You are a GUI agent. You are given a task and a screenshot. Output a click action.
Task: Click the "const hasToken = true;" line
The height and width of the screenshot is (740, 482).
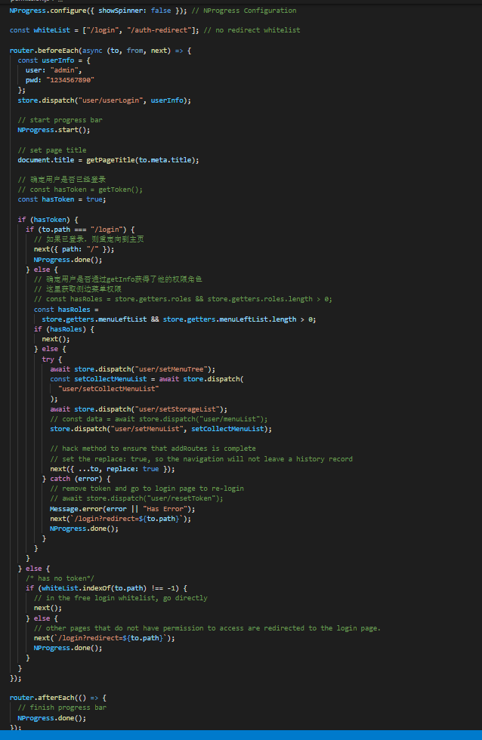tap(62, 199)
